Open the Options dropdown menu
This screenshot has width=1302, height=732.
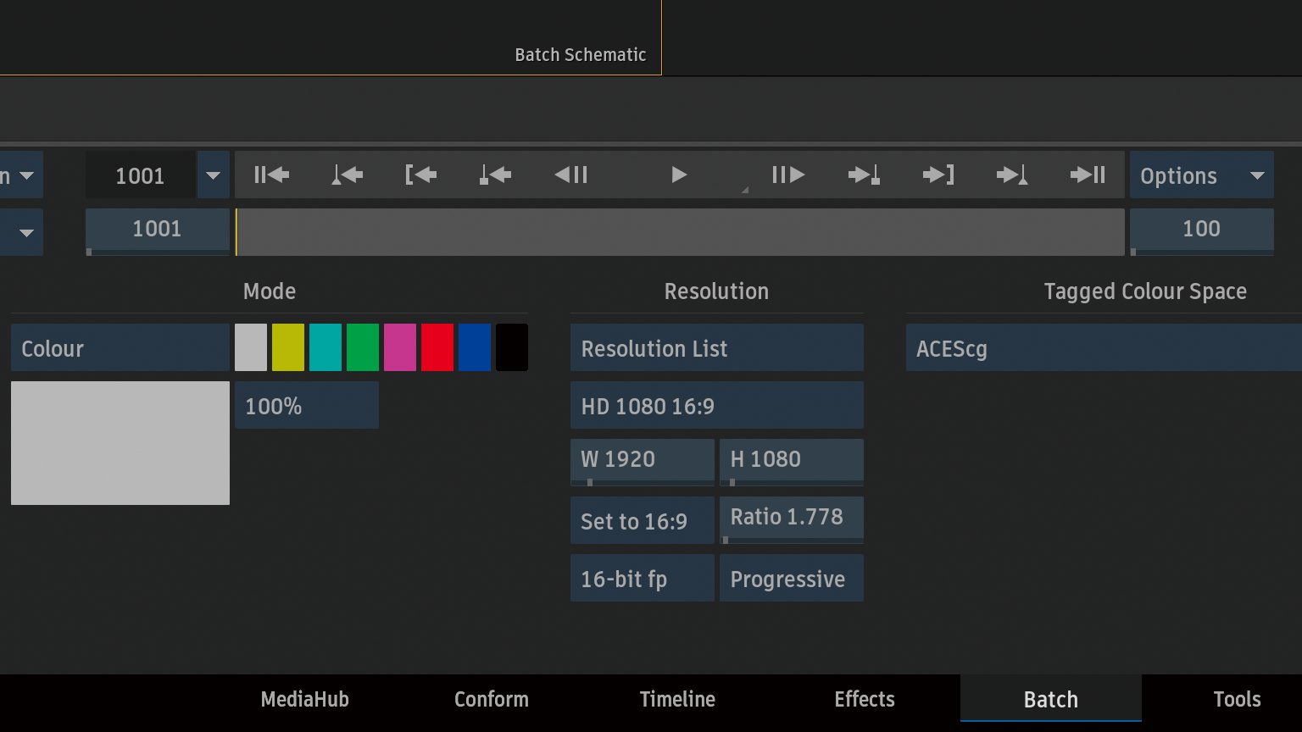coord(1202,175)
